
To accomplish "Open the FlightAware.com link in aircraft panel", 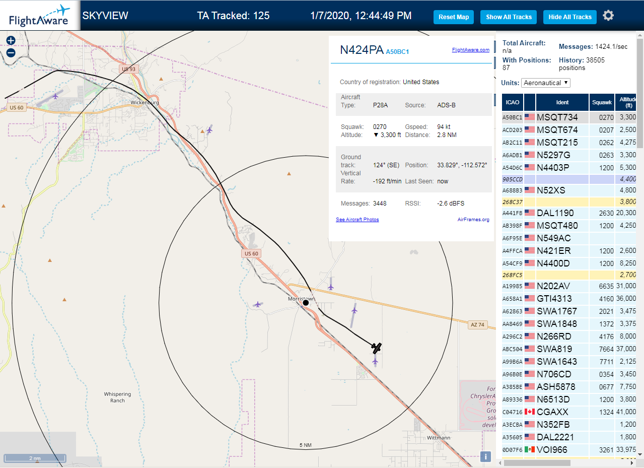I will point(470,50).
